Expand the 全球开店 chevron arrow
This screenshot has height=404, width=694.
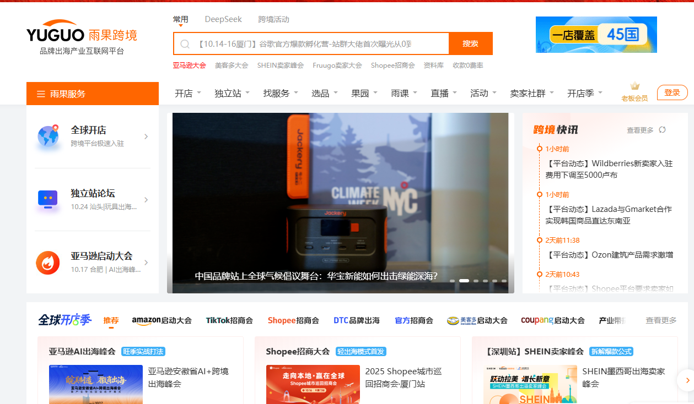(146, 137)
